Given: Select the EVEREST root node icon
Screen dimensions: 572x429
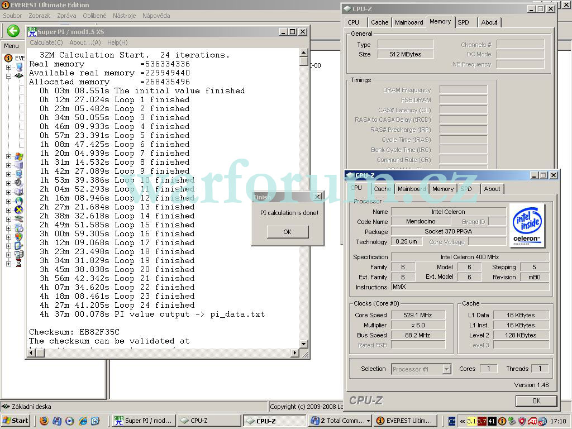Looking at the screenshot, I should [x=8, y=58].
